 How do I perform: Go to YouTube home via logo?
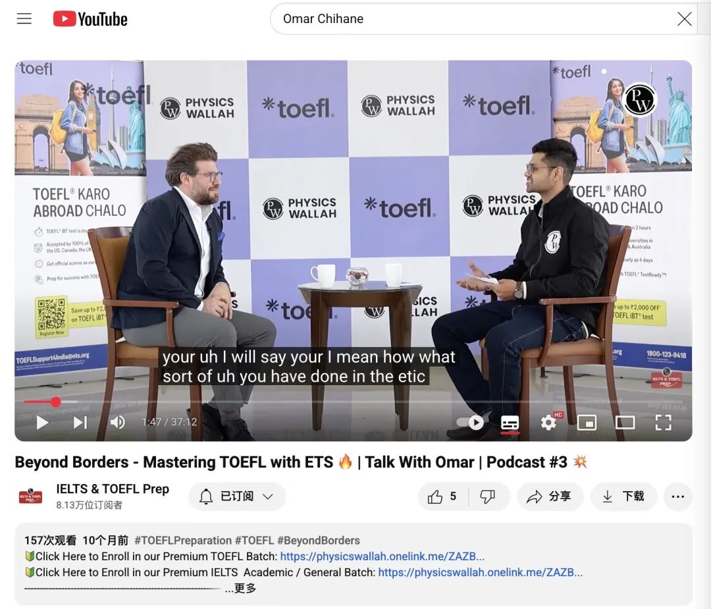(90, 19)
